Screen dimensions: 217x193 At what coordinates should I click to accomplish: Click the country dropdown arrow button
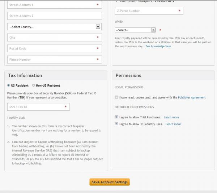[98, 27]
